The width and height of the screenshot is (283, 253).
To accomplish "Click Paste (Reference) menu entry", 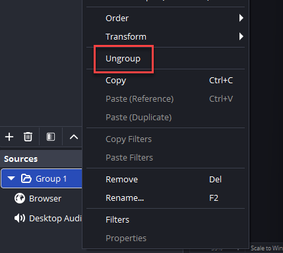I will pos(166,99).
